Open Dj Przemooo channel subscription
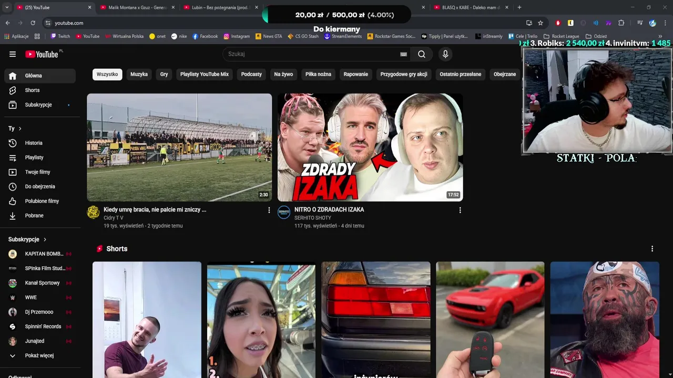The width and height of the screenshot is (673, 378). tap(40, 312)
